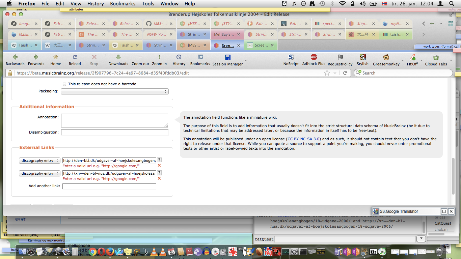Open the first 'discography entry' link type dropdown
This screenshot has height=259, width=461.
click(x=39, y=161)
